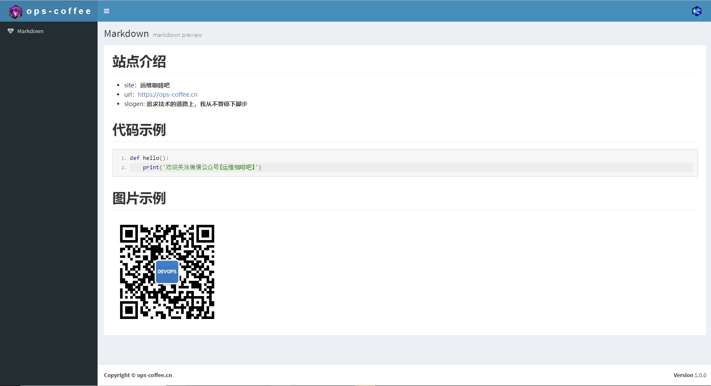Click the ops-coffee brand title
This screenshot has height=386, width=711.
59,11
